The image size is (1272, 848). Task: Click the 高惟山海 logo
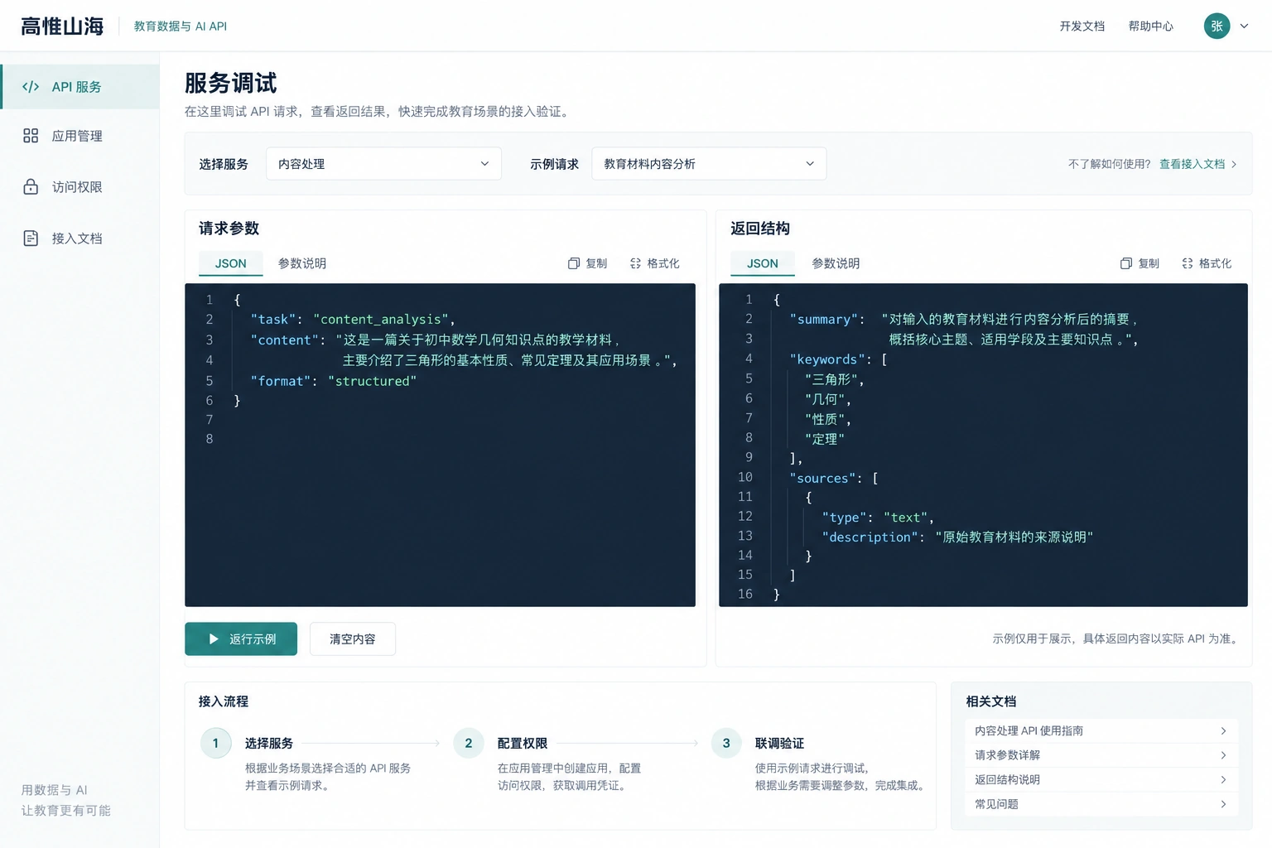coord(63,26)
